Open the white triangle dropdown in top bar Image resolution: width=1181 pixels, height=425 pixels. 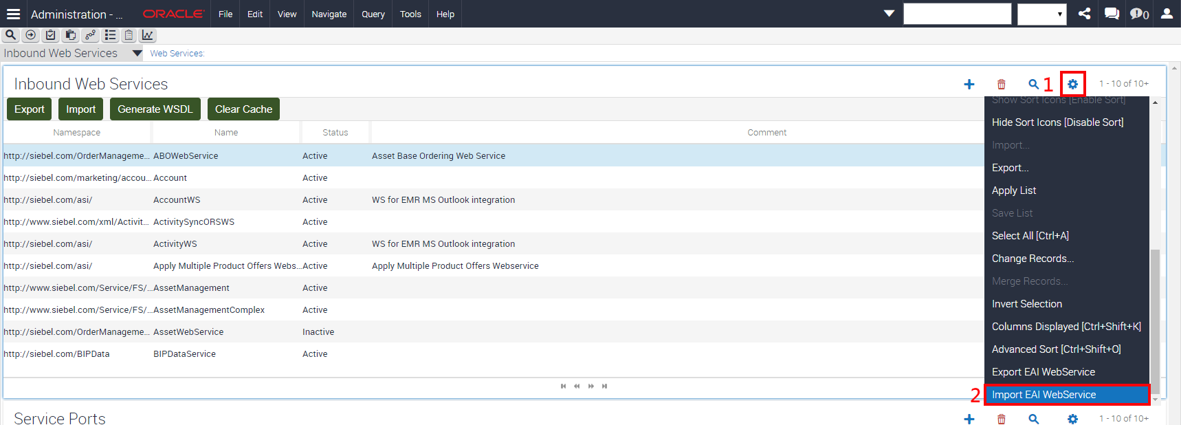coord(889,13)
